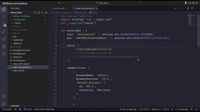Expand the test folder
The image size is (200, 112).
click(15, 37)
